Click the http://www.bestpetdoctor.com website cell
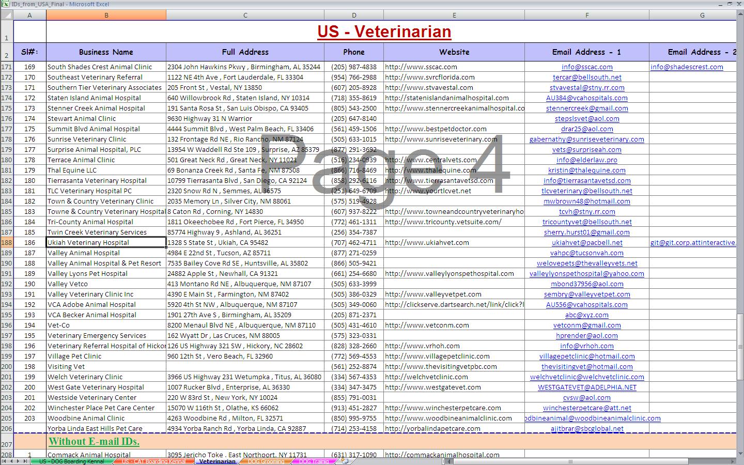This screenshot has width=744, height=465. [x=454, y=129]
